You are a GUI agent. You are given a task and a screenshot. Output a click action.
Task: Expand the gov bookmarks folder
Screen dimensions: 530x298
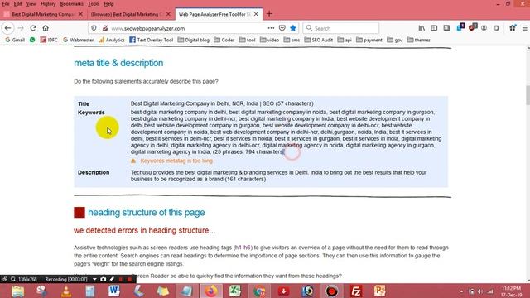point(395,40)
